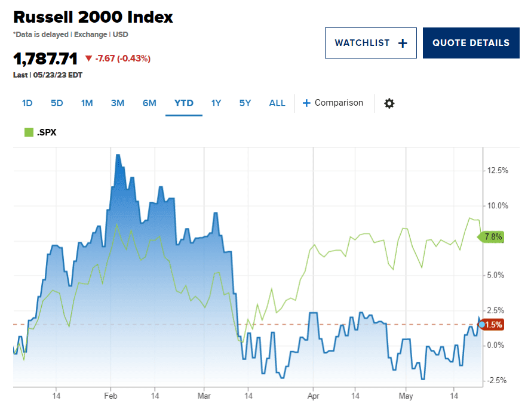
Task: Click the -2.5% y-axis label
Action: click(x=497, y=381)
